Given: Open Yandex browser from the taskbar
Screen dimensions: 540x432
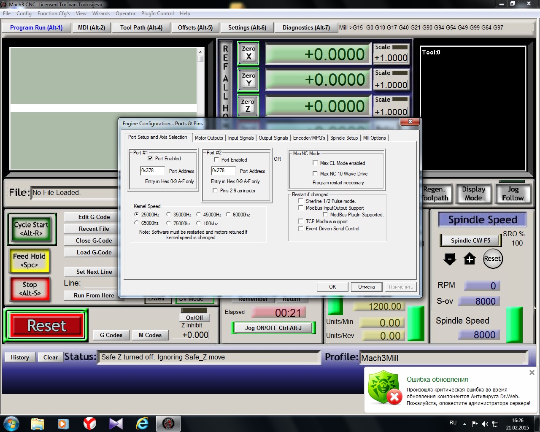Looking at the screenshot, I should (89, 423).
